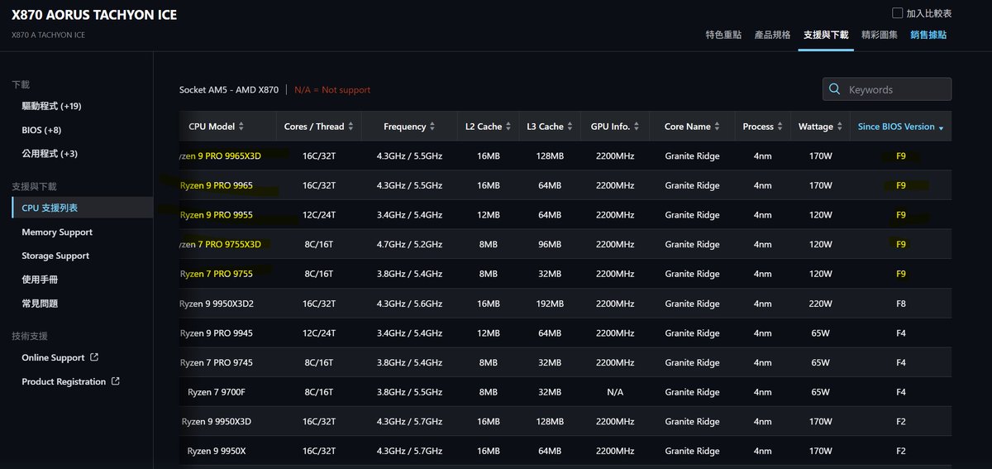Viewport: 992px width, 469px height.
Task: Go to the 銷售據點 tab
Action: tap(928, 35)
